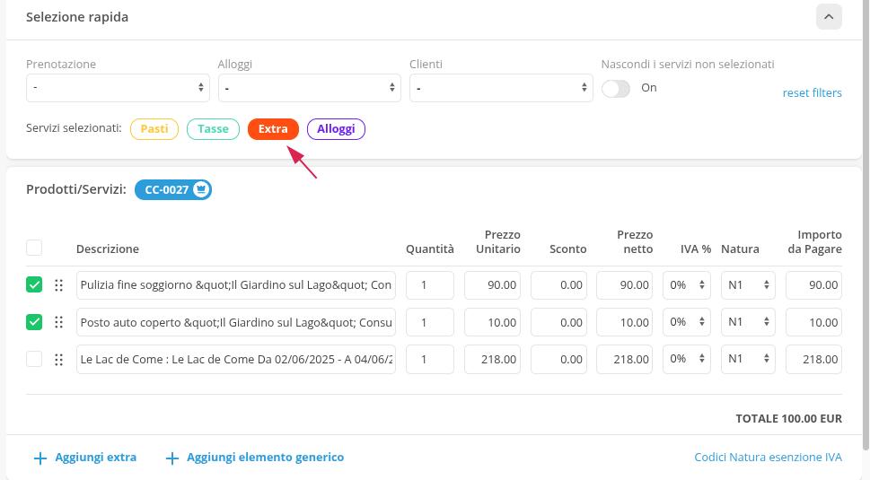Toggle Nascondi i servizi non selezionati switch

pos(616,88)
